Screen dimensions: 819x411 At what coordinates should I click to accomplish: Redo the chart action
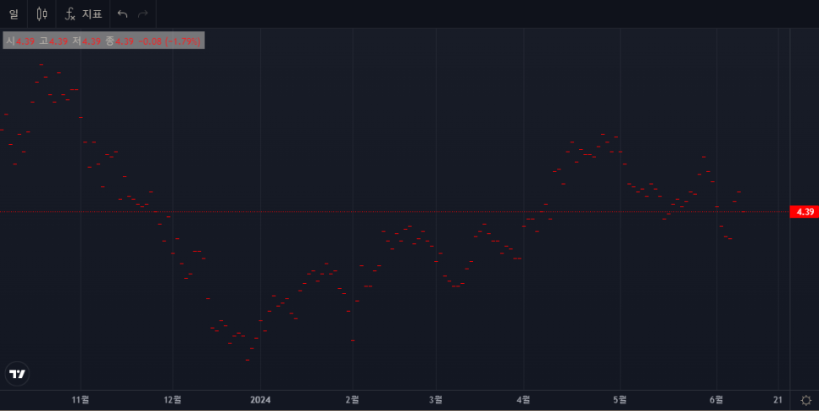[143, 14]
